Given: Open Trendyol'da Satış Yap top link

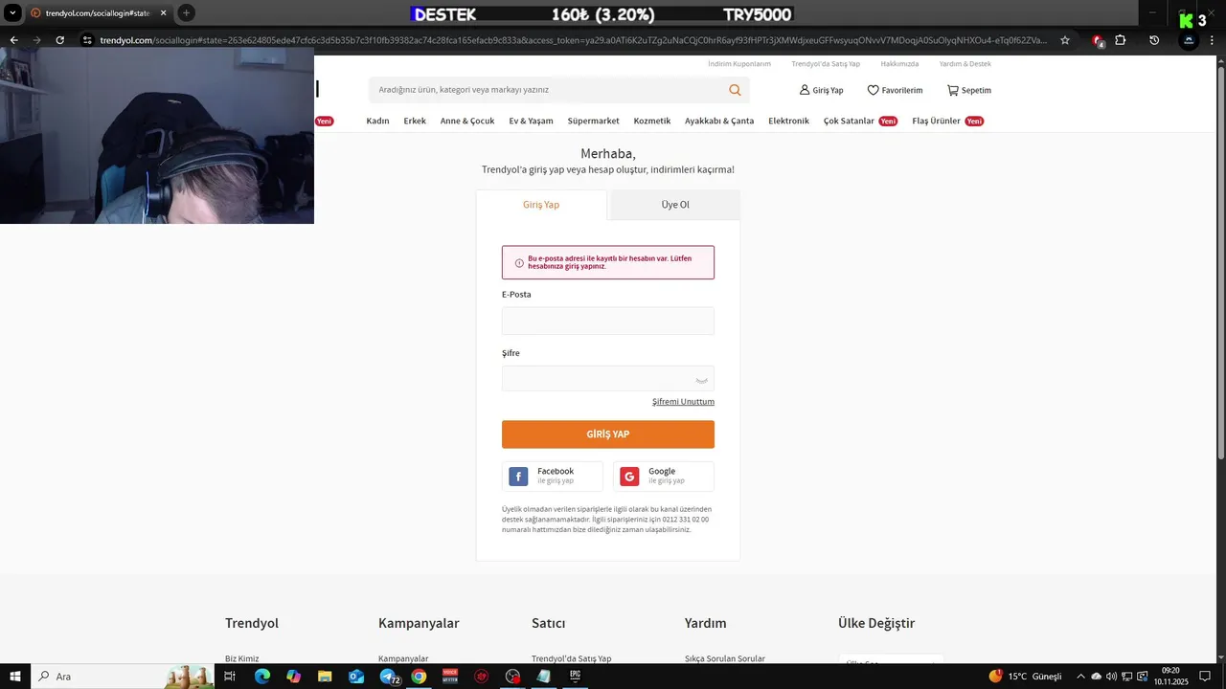Looking at the screenshot, I should click(x=826, y=64).
